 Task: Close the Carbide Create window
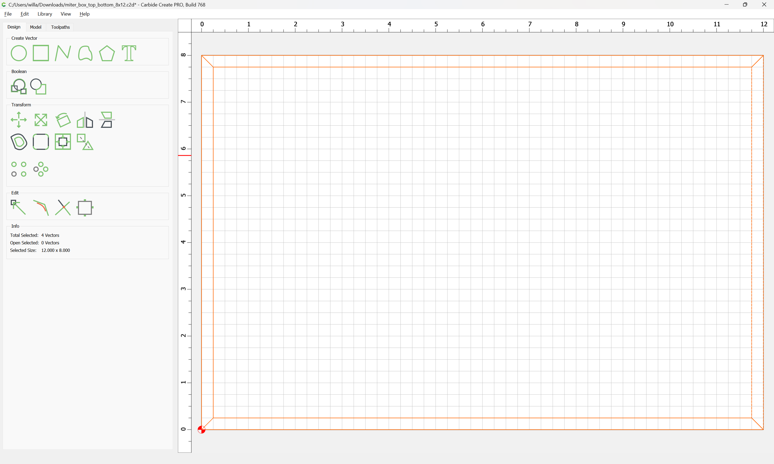tap(764, 5)
